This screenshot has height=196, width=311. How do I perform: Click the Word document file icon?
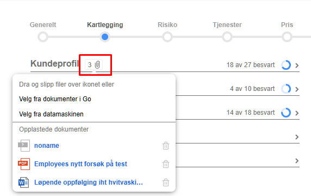24,182
